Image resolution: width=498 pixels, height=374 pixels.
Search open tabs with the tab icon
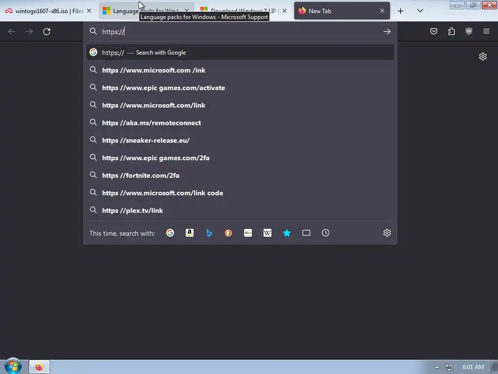(306, 233)
